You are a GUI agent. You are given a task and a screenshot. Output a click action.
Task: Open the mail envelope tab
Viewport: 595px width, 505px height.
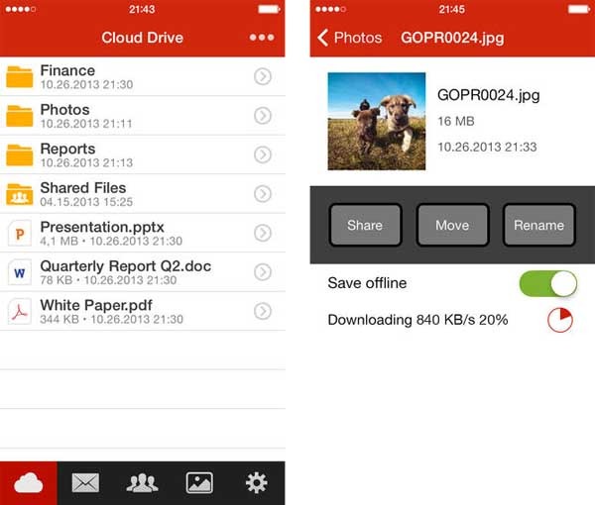[x=85, y=483]
